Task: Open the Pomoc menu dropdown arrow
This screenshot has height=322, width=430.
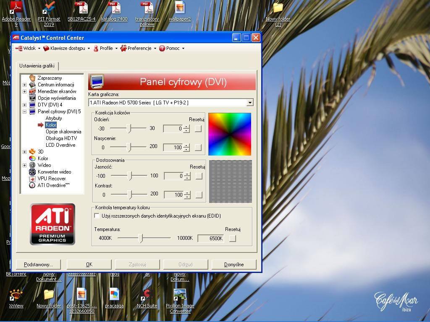Action: [183, 49]
